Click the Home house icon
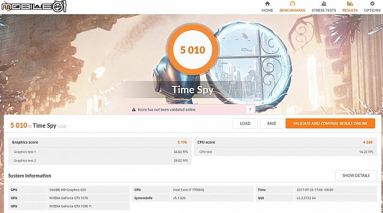This screenshot has width=383, height=213. 267,4
